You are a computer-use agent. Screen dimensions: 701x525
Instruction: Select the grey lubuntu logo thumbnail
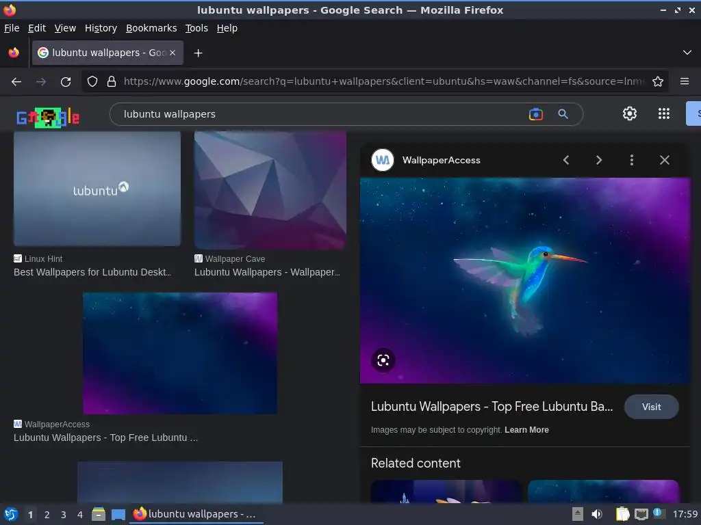(x=97, y=189)
